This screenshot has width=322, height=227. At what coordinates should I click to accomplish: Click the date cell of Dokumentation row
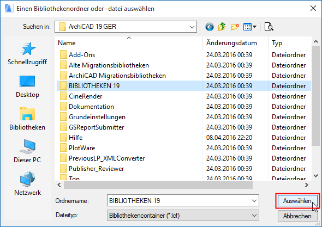[229, 107]
